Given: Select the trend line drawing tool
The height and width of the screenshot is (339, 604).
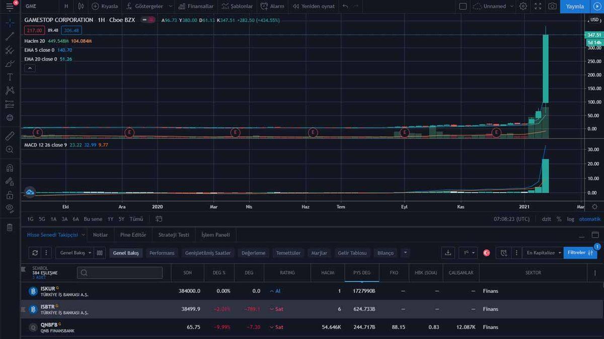Looking at the screenshot, I should tap(10, 36).
